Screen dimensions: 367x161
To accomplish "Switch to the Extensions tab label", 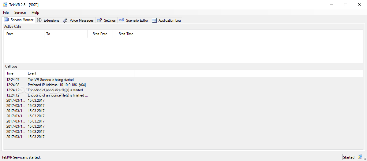I will pos(51,20).
